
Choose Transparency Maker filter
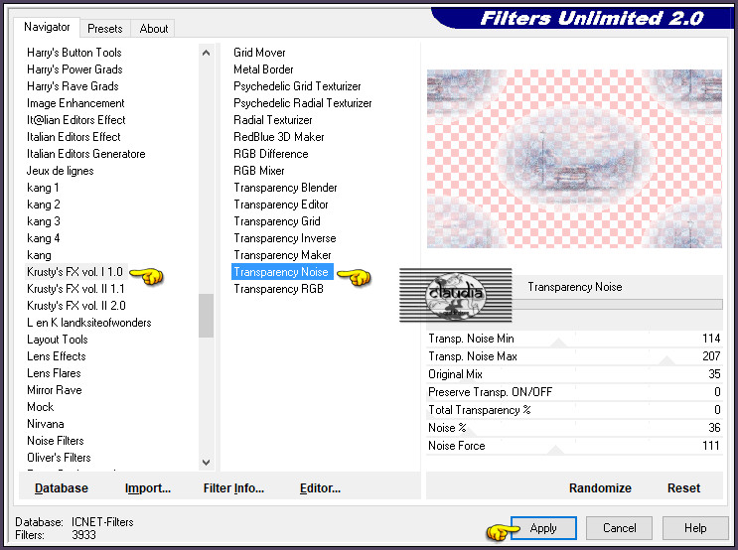click(282, 255)
